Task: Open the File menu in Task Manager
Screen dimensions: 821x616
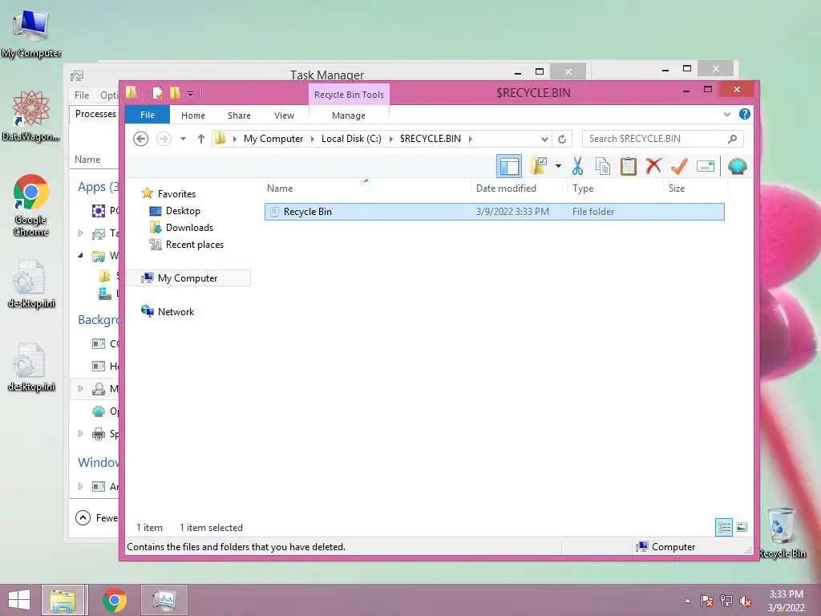Action: pyautogui.click(x=82, y=95)
